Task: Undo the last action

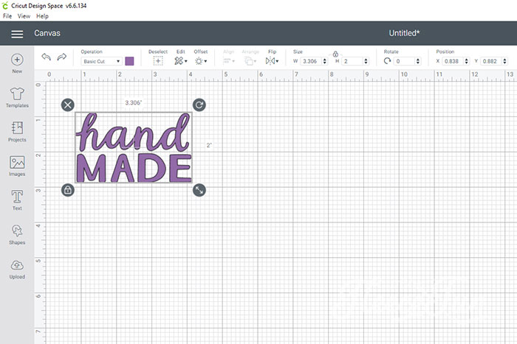Action: click(x=46, y=57)
